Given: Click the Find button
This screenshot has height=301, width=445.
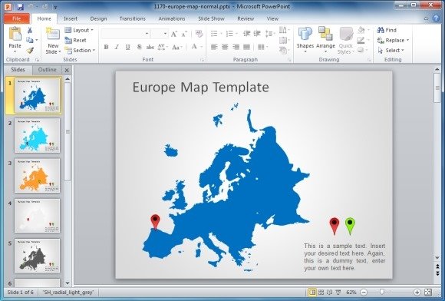Looking at the screenshot, I should pyautogui.click(x=387, y=30).
